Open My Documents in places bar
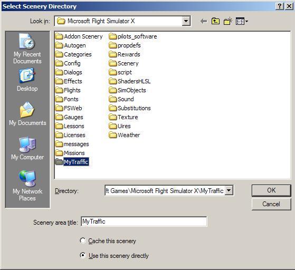 click(x=27, y=114)
